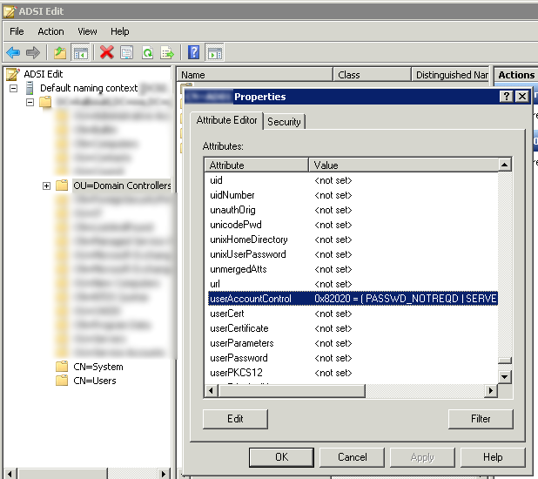Click the CN=System folder icon

62,367
